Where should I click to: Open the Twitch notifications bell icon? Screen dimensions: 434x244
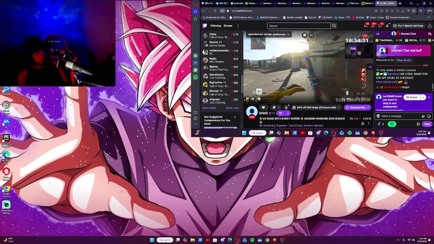coord(373,26)
